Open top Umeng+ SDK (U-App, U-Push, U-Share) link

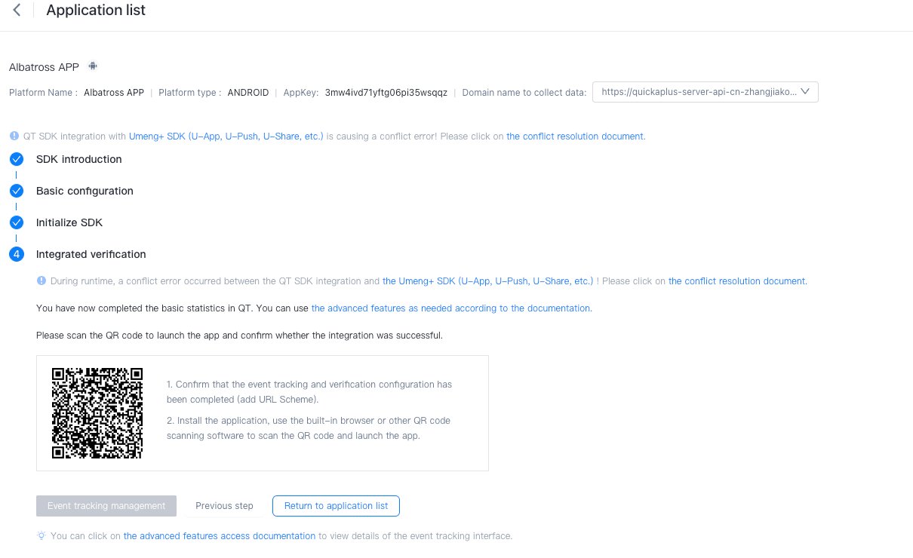click(226, 136)
